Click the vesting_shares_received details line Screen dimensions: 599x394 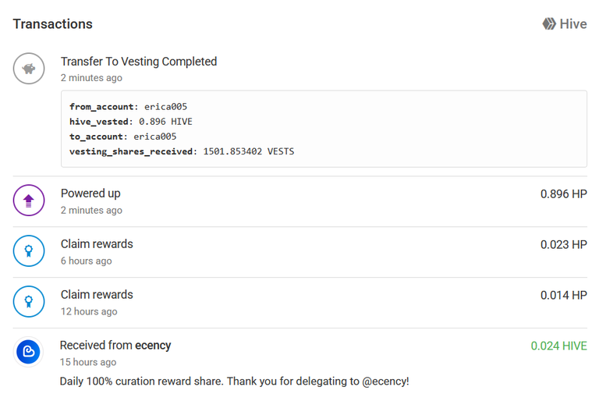pyautogui.click(x=182, y=151)
